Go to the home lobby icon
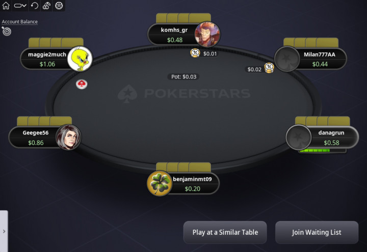 [x=6, y=6]
